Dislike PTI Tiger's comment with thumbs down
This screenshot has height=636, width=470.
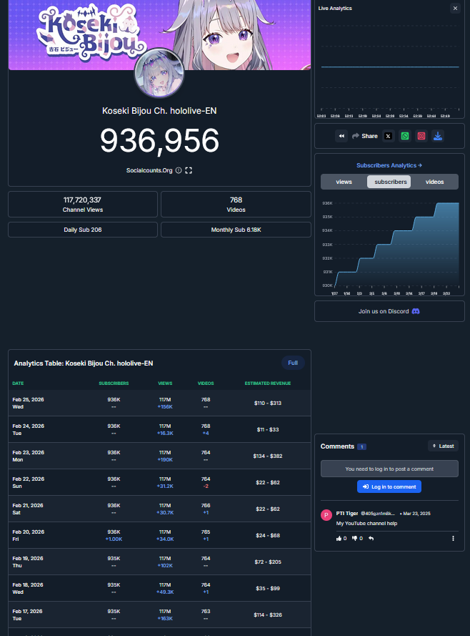[x=357, y=538]
